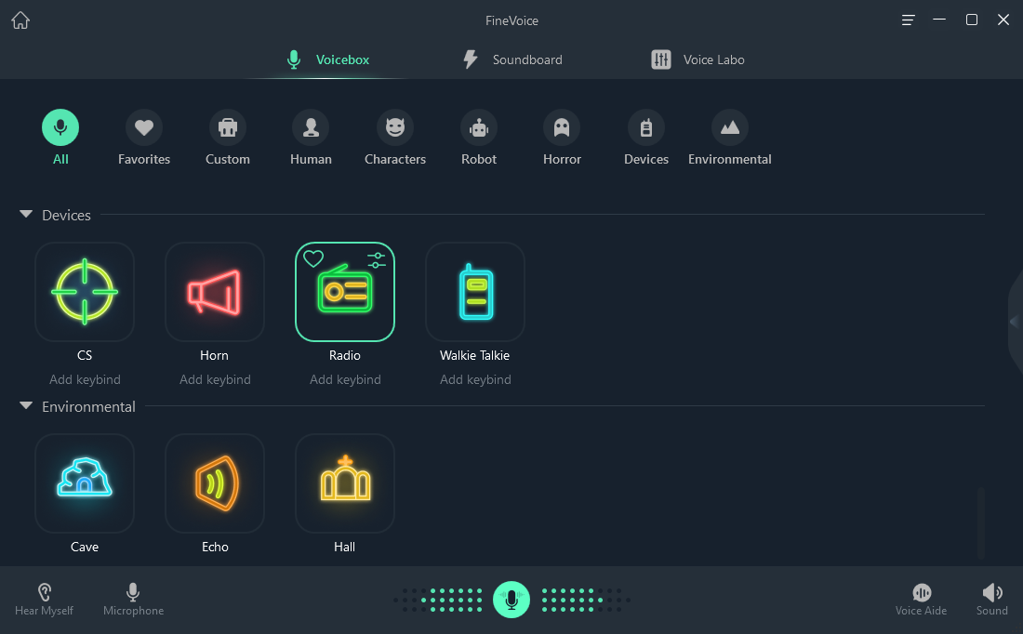
Task: Toggle the central voice changer mic button
Action: pos(511,600)
